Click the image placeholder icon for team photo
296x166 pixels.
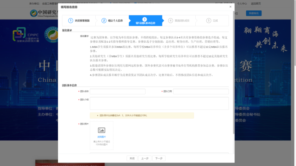click(x=101, y=130)
